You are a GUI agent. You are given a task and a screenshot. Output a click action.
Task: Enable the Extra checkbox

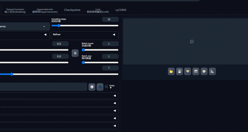[107, 87]
